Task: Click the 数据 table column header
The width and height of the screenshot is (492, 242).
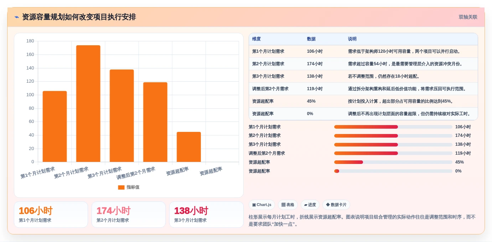Action: pyautogui.click(x=311, y=39)
